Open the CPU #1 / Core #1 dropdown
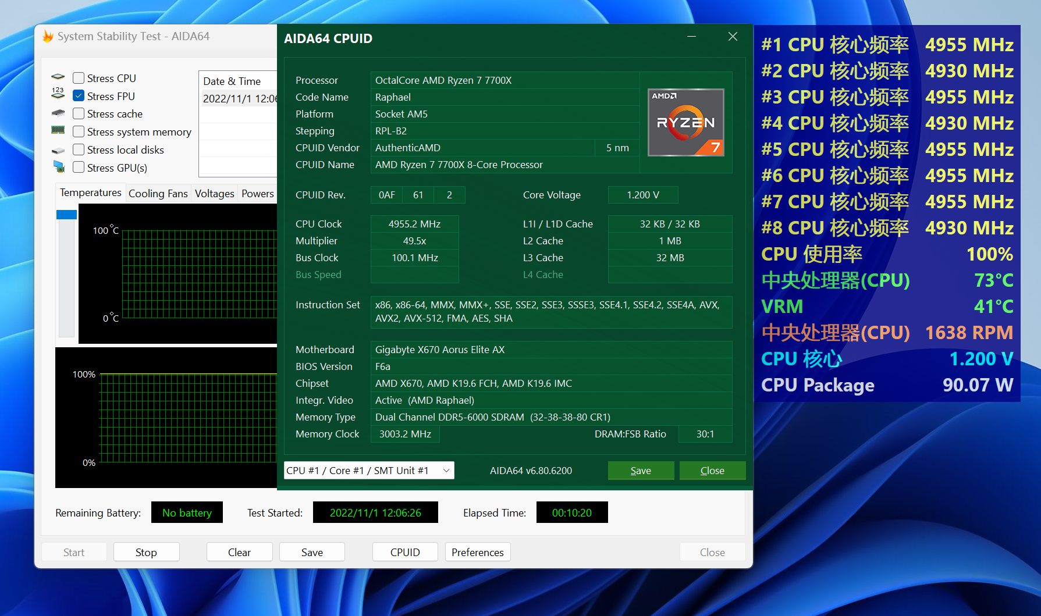 (x=369, y=471)
